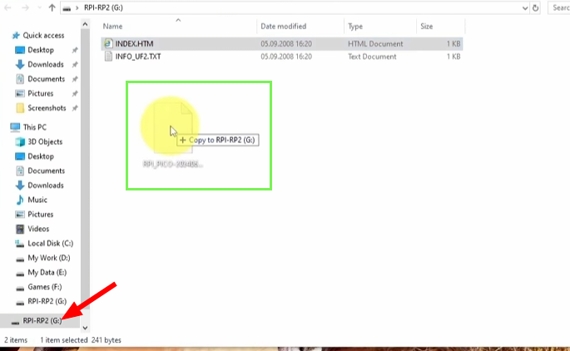Open the Music folder in sidebar

[37, 200]
